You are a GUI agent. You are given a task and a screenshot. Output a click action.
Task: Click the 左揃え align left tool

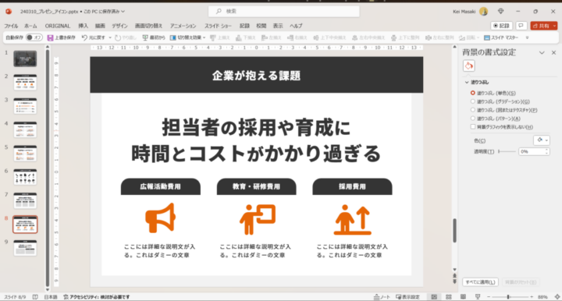[272, 37]
